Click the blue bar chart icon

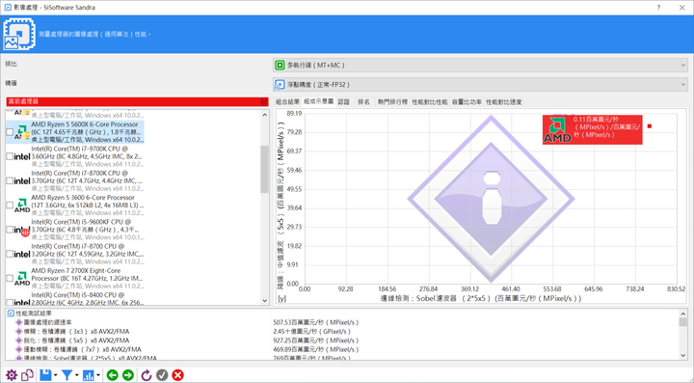tap(88, 375)
